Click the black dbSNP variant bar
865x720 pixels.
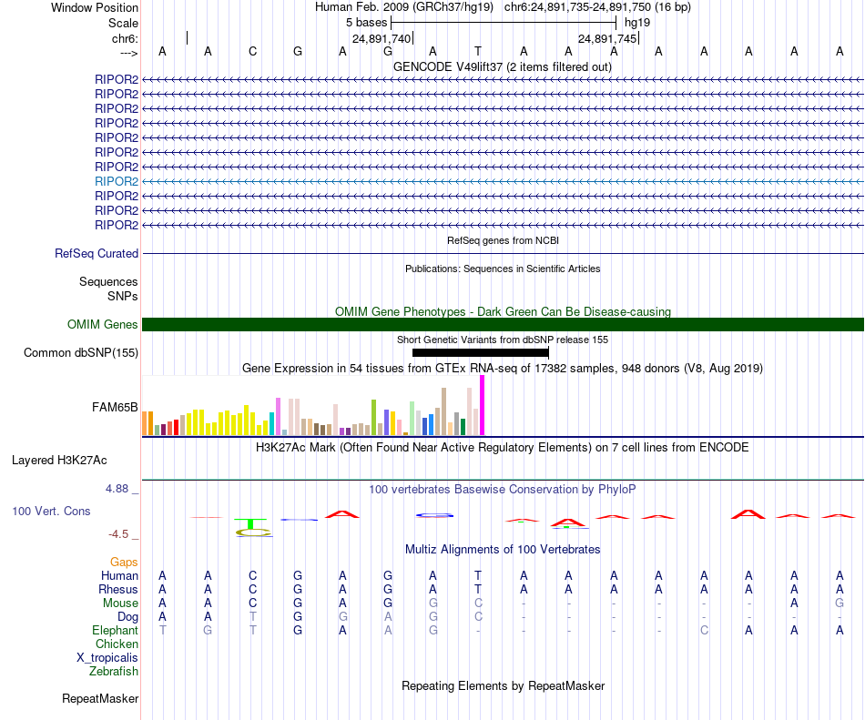point(481,353)
